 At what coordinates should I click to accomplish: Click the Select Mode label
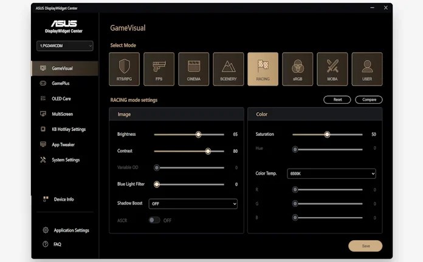(x=123, y=45)
